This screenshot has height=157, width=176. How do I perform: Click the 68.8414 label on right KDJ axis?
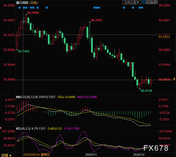164,138
